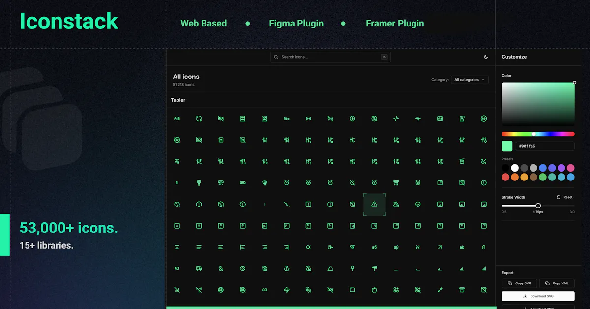
Task: Select the apps grid icon
Action: pyautogui.click(x=396, y=290)
